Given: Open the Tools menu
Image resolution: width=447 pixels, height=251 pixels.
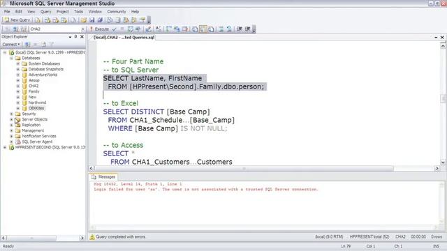Looking at the screenshot, I should 78,12.
